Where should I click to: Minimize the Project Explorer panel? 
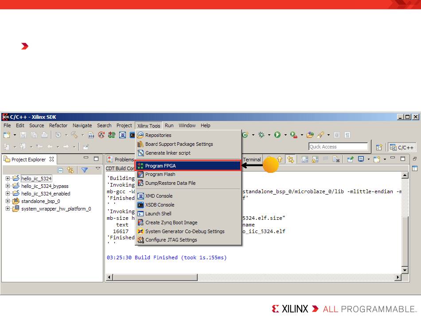pos(86,158)
